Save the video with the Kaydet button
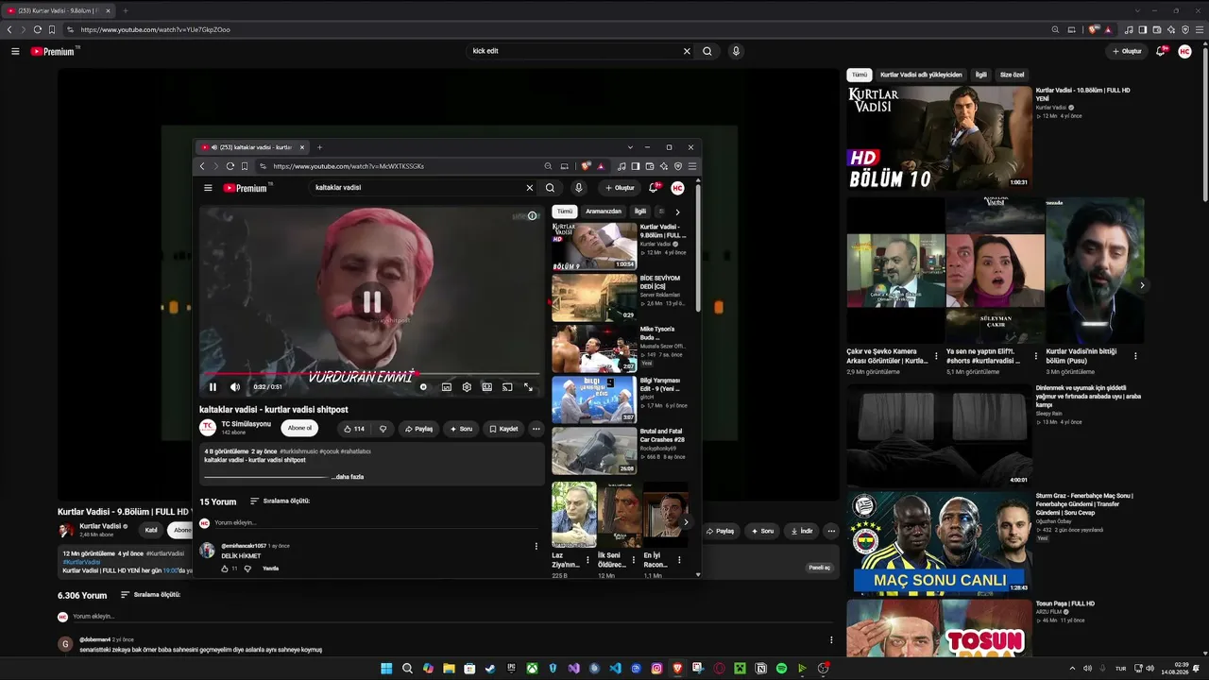1209x680 pixels. point(503,429)
